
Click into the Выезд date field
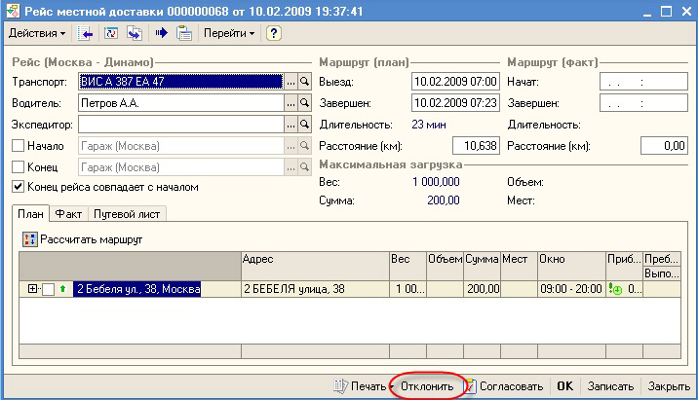454,82
